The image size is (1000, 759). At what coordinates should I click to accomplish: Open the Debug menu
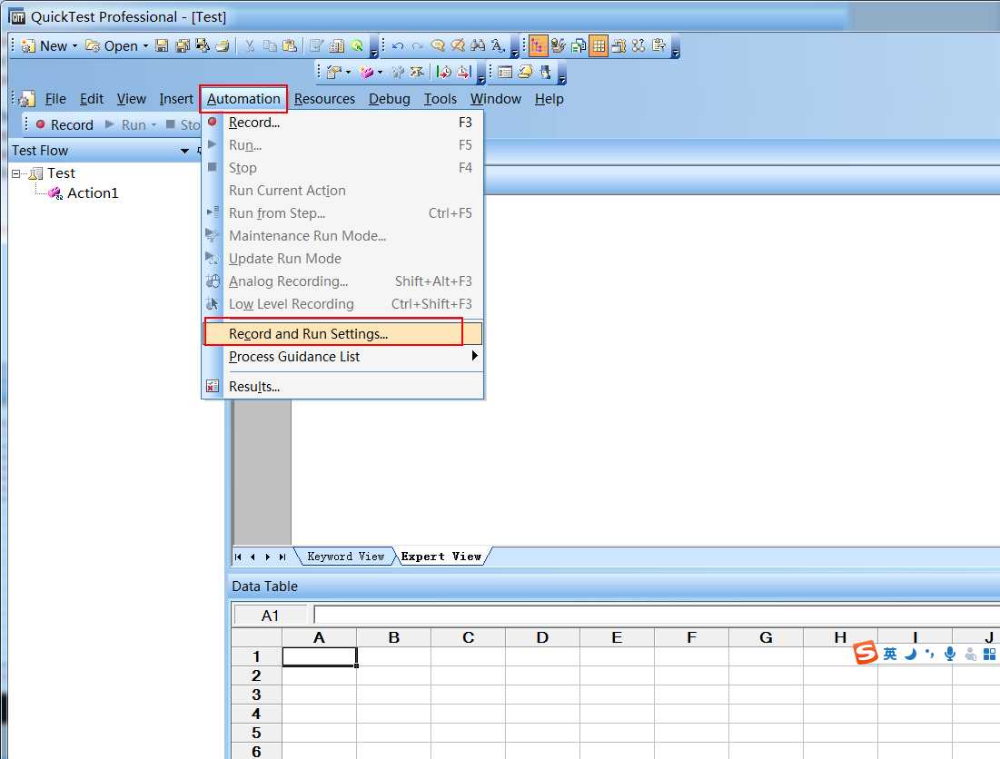pyautogui.click(x=389, y=99)
